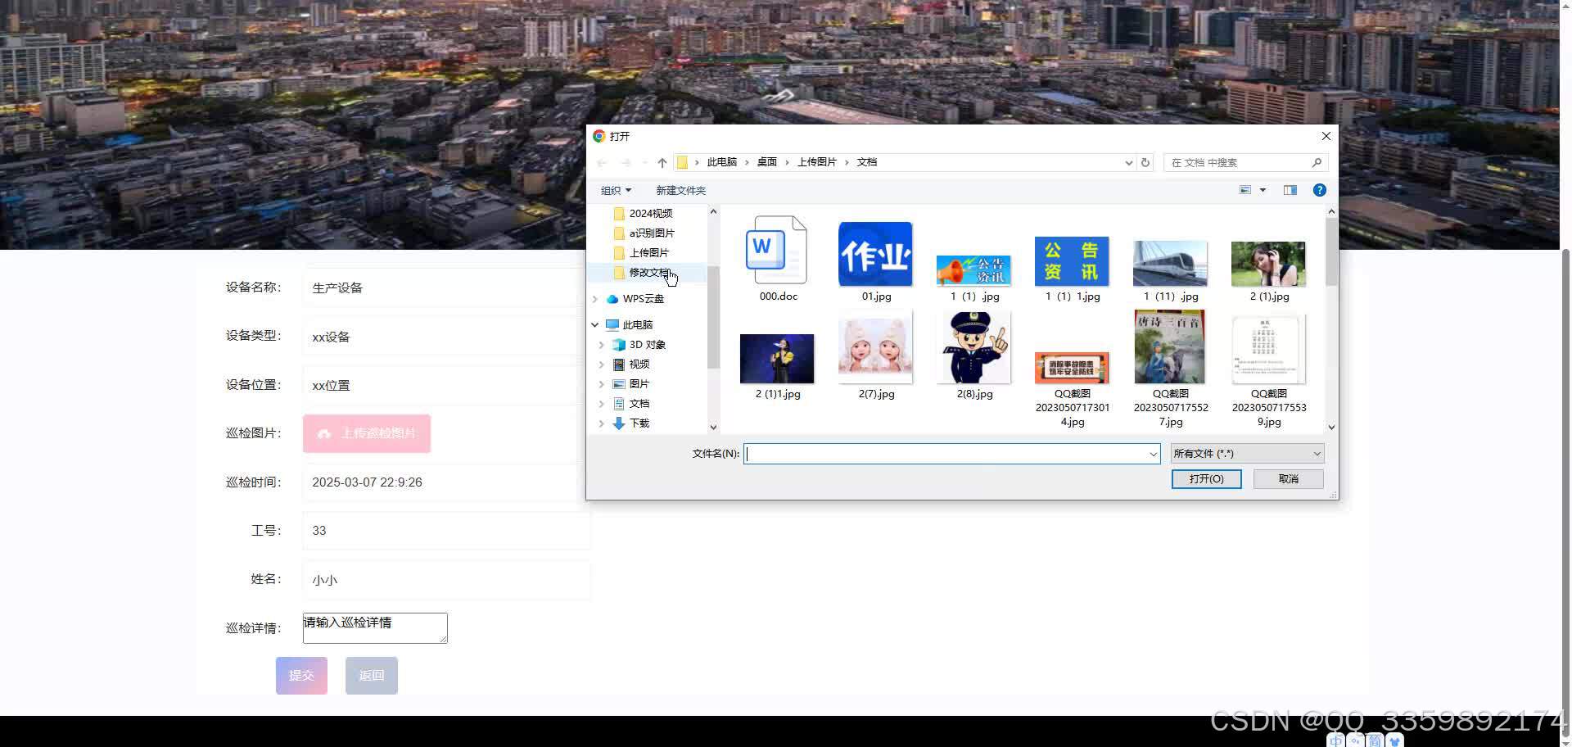Click 新建文件夹 on the dialog toolbar
The width and height of the screenshot is (1572, 747).
[x=680, y=190]
